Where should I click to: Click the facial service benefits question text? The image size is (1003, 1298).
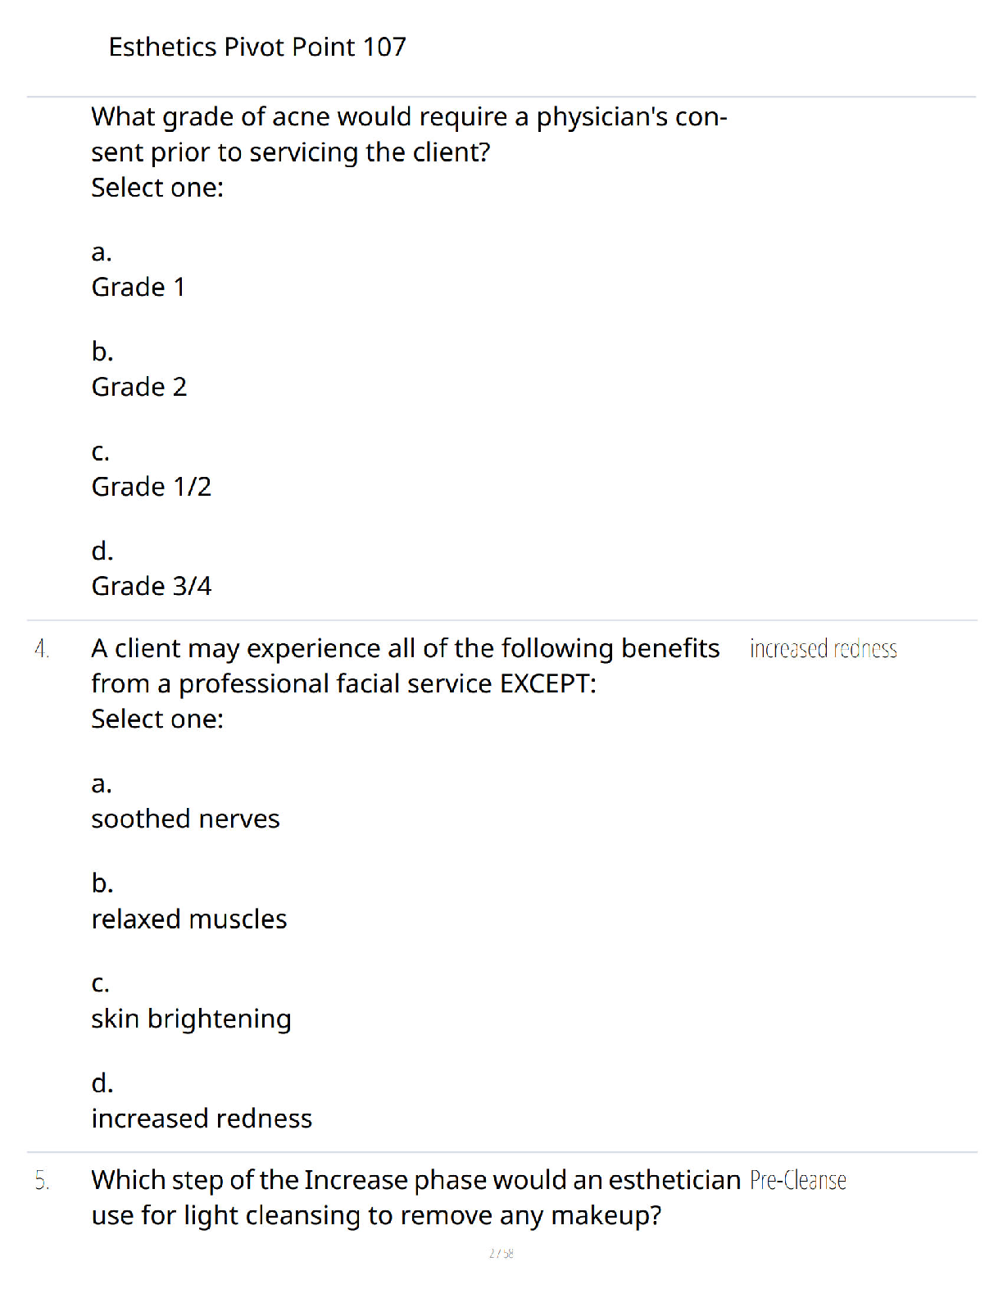[406, 665]
